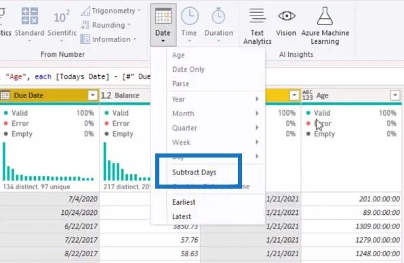
Task: Click Age cell 89.00:00:00
Action: click(x=351, y=212)
